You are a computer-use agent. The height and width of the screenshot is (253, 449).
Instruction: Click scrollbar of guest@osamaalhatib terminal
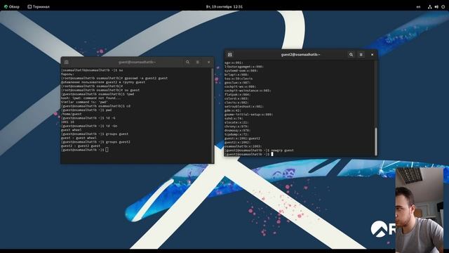[x=213, y=115]
